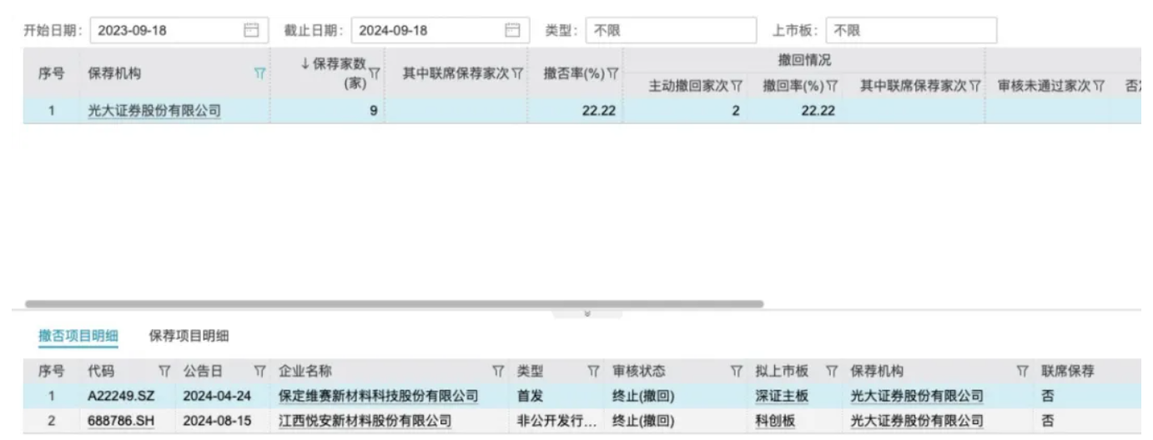Image resolution: width=1153 pixels, height=440 pixels.
Task: Open calendar picker for start date 2023-09-18
Action: (x=250, y=30)
